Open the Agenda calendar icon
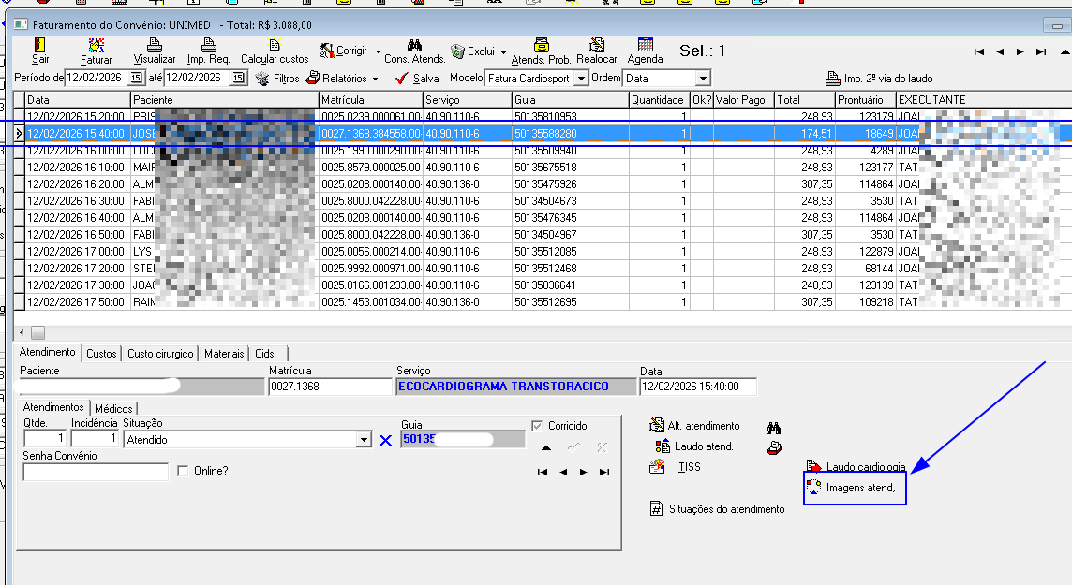1072x585 pixels. (645, 46)
